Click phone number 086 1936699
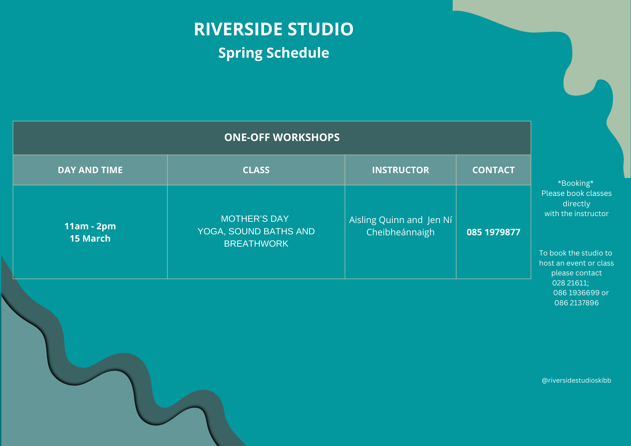Viewport: 631px width, 446px height. [x=576, y=293]
